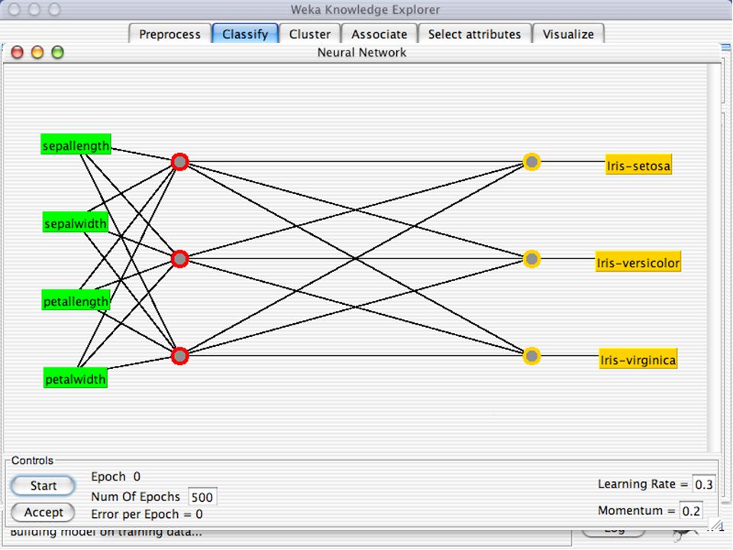Click the network panel vertical scrollbar
733x550 pixels.
[713, 257]
